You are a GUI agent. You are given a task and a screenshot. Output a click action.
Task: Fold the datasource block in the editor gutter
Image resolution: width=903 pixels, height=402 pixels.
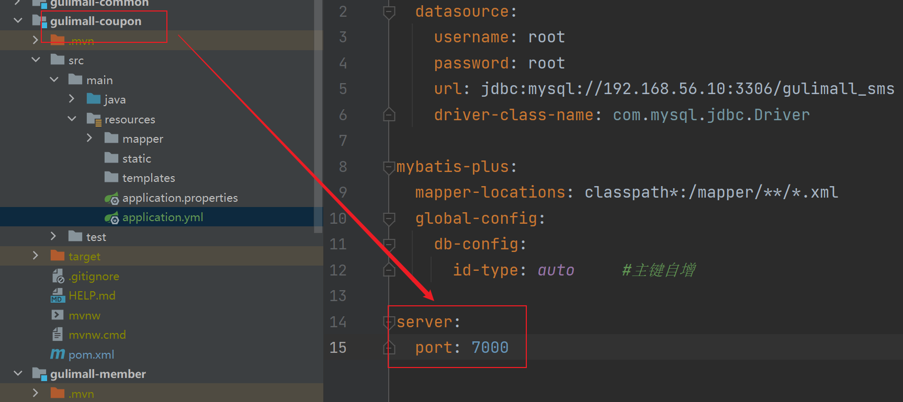tap(389, 12)
